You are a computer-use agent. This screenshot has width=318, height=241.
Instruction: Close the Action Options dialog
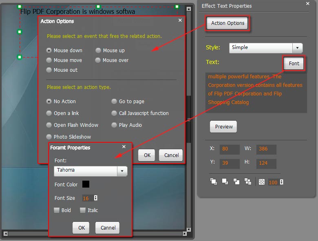(x=180, y=20)
